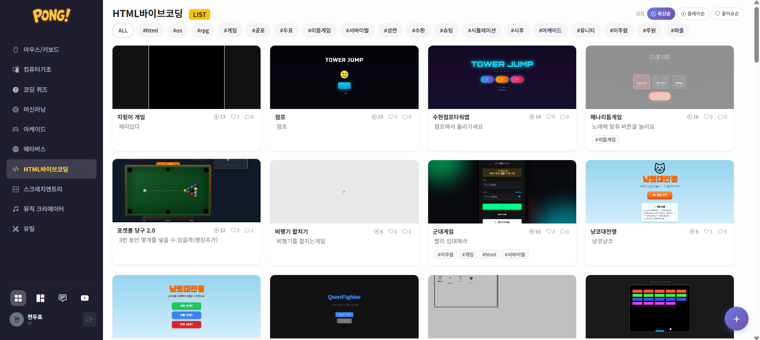Click the PONG! logo
This screenshot has height=340, width=760.
(51, 15)
